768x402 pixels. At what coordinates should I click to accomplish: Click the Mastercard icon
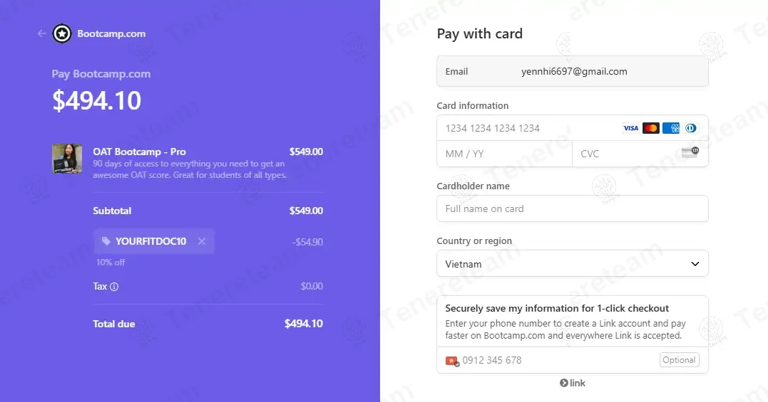(x=650, y=128)
